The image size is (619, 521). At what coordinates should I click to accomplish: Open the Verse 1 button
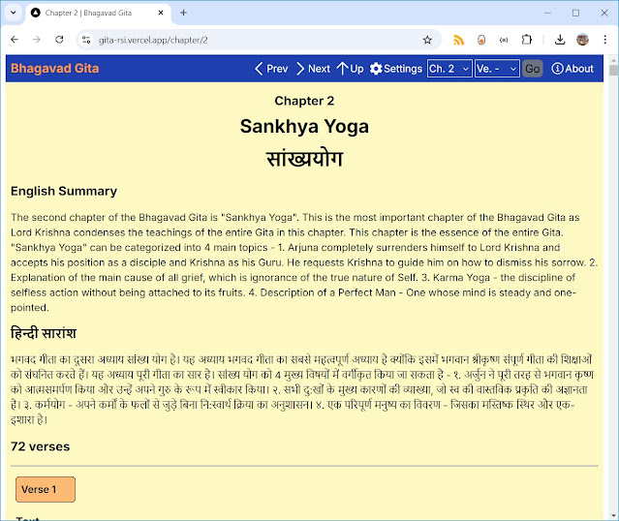[46, 489]
